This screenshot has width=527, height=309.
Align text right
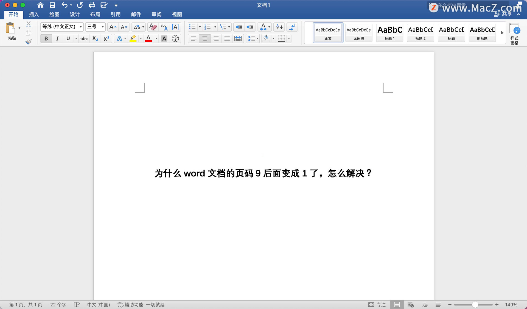coord(216,39)
